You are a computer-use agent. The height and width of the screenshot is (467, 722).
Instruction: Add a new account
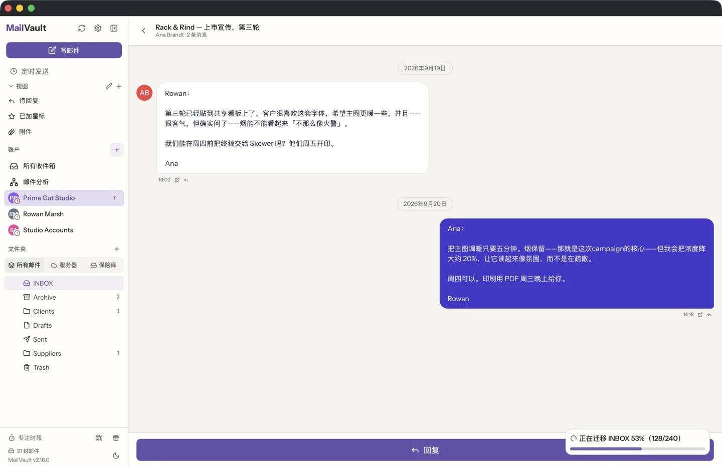(117, 150)
